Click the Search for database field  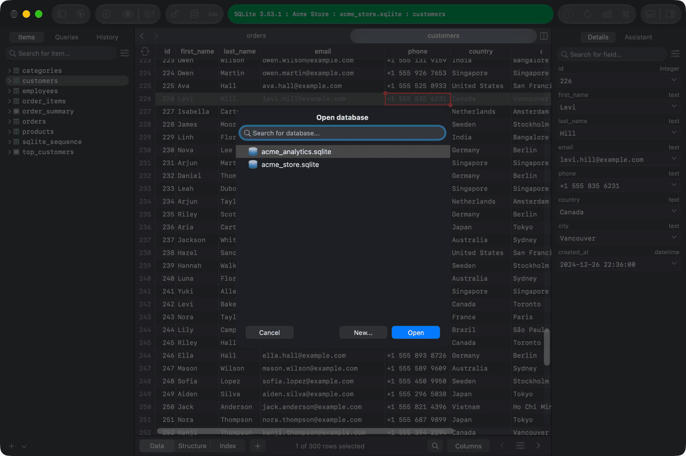click(x=342, y=133)
